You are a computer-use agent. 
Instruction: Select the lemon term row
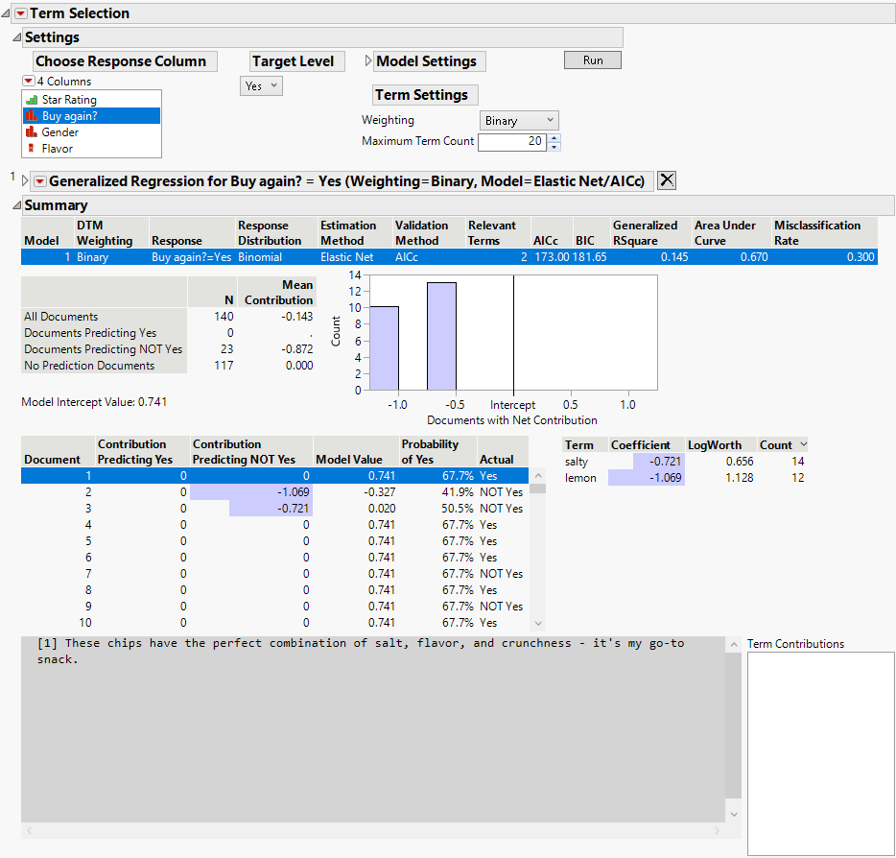pyautogui.click(x=580, y=478)
